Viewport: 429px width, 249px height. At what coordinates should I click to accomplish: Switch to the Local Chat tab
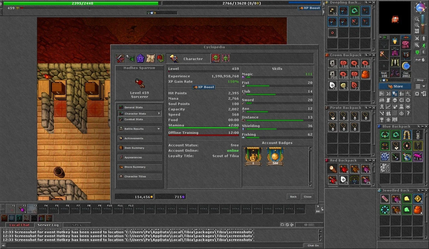(19, 225)
